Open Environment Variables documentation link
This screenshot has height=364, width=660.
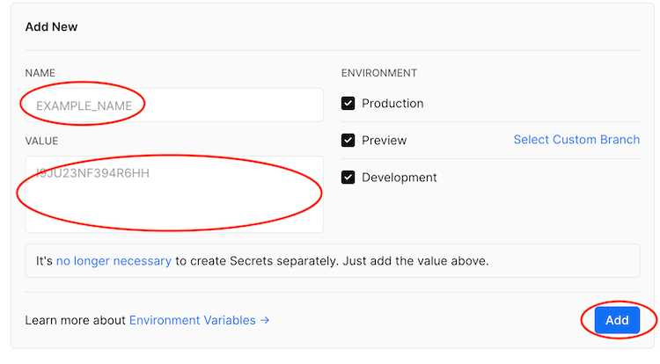coord(199,320)
